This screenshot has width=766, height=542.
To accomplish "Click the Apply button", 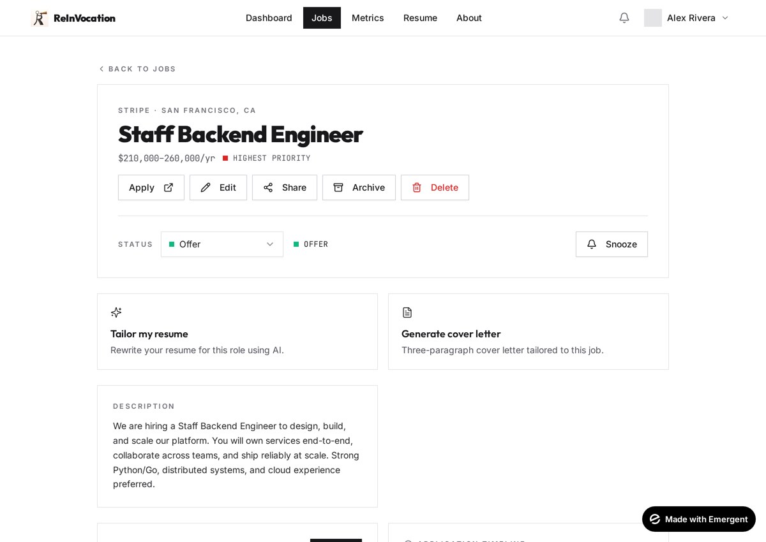I will [x=151, y=187].
